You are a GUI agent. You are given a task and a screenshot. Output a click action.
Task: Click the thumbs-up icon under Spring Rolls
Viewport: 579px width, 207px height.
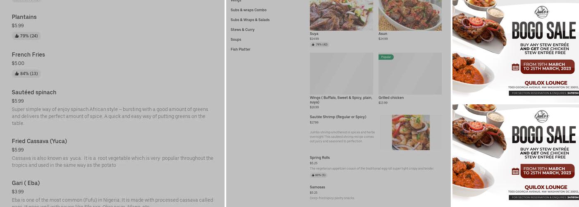313,175
